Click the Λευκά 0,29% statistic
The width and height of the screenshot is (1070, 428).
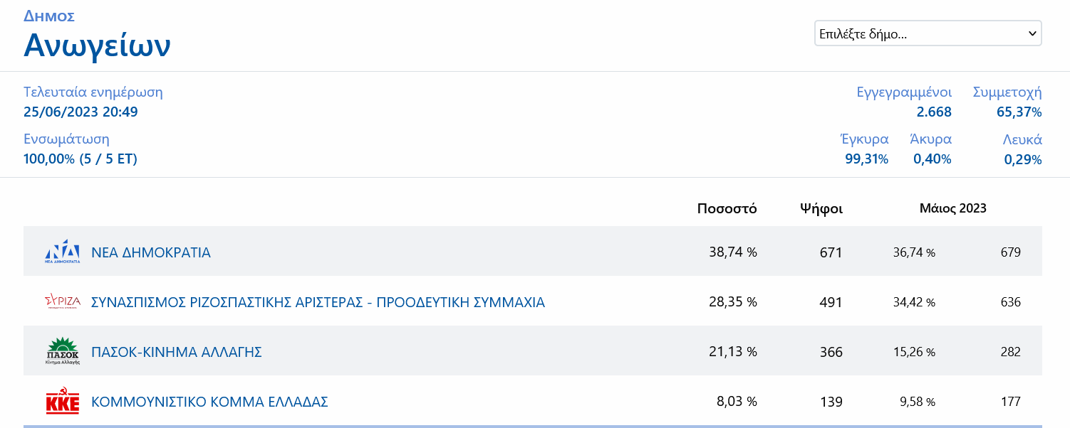click(1023, 159)
